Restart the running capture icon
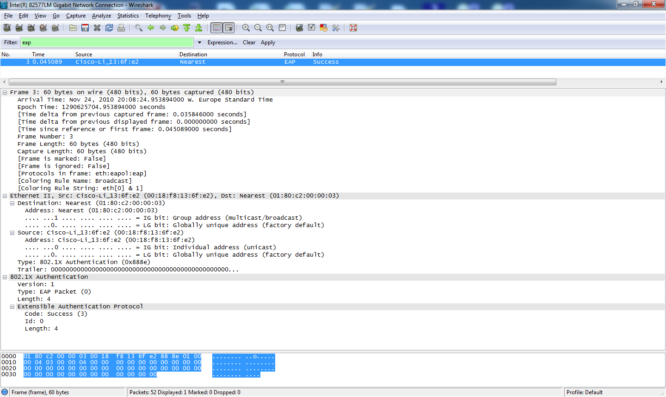 pyautogui.click(x=55, y=28)
